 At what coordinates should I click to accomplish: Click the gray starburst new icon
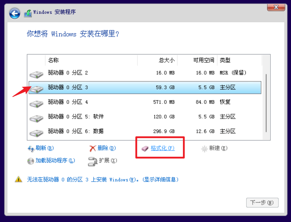coord(204,149)
